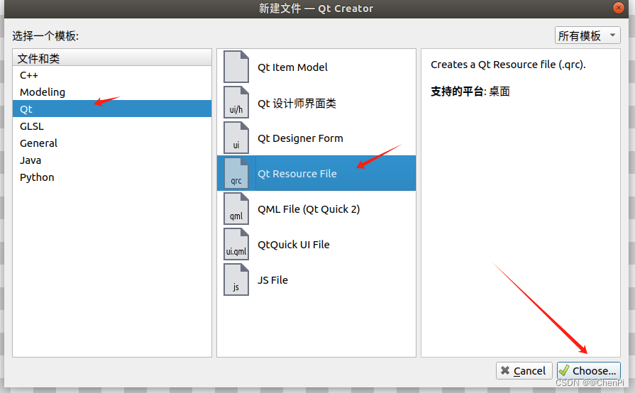Select the Qt Designer Form template

coord(316,138)
